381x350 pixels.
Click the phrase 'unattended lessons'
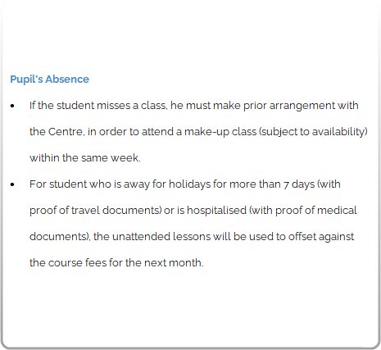pos(161,237)
